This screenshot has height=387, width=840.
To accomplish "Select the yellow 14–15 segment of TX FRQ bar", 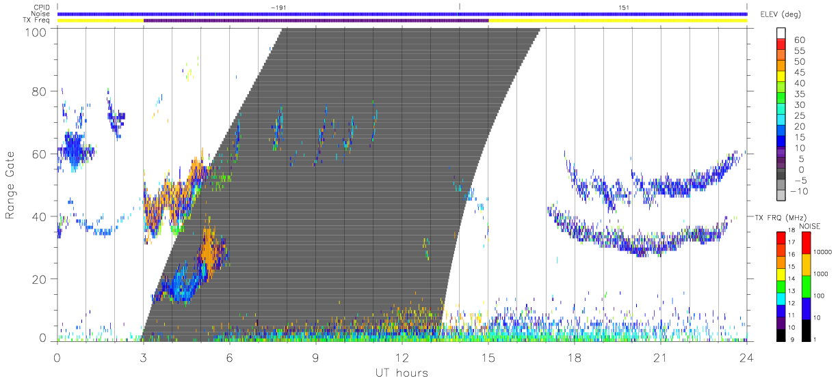I will click(780, 274).
